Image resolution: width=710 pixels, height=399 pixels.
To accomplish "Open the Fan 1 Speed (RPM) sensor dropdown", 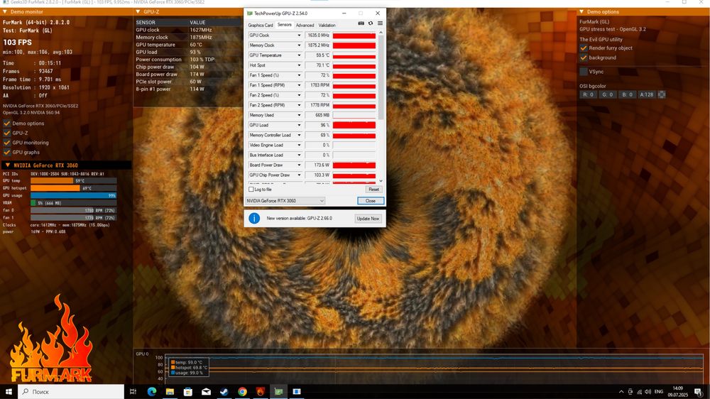I will click(299, 85).
